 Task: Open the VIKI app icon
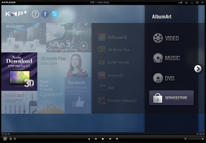pyautogui.click(x=102, y=88)
